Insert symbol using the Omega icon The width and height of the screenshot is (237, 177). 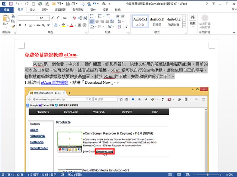pyautogui.click(x=94, y=4)
